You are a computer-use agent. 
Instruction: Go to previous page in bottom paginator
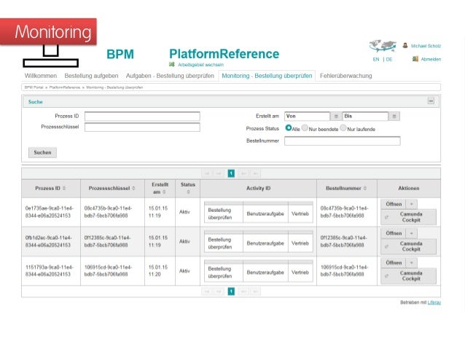[x=219, y=291]
